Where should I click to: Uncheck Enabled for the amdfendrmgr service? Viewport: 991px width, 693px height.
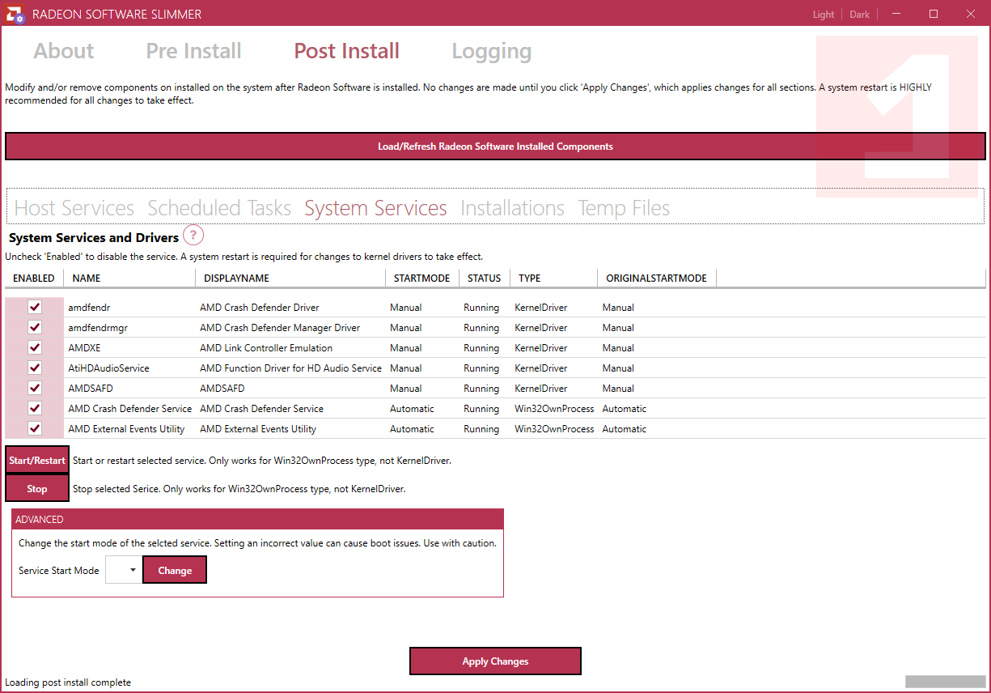coord(35,327)
